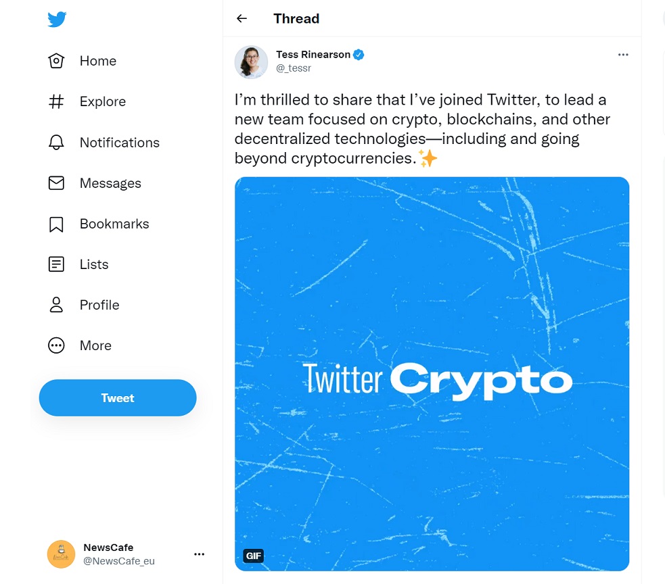Click the Messages envelope icon
Viewport: 665px width, 584px height.
coord(56,183)
